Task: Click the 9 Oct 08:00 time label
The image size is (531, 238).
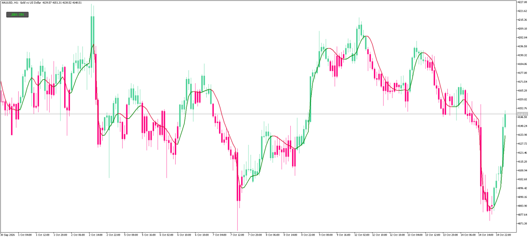Action: pyautogui.click(x=326, y=235)
